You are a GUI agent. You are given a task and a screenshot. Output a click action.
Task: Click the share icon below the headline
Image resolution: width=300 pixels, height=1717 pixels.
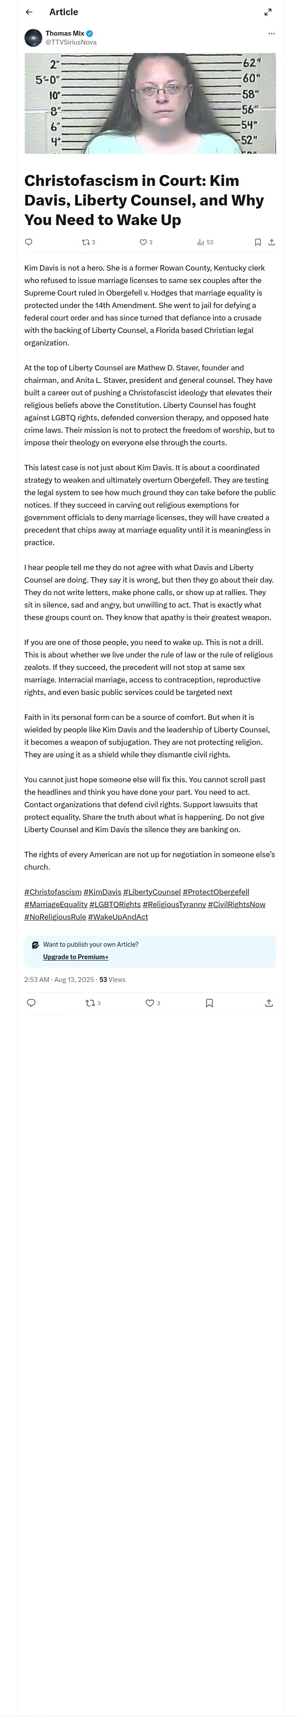click(272, 242)
